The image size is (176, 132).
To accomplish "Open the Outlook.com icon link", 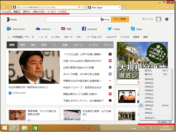I will [9, 29].
